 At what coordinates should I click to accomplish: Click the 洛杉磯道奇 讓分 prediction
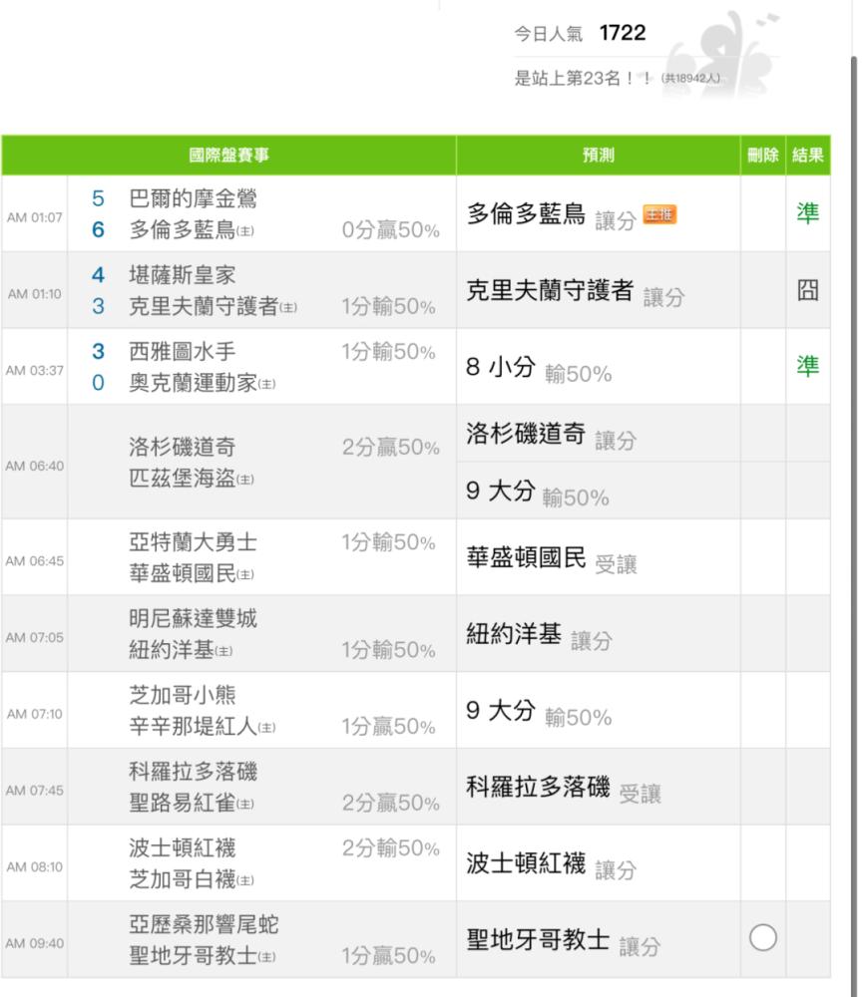pos(551,435)
